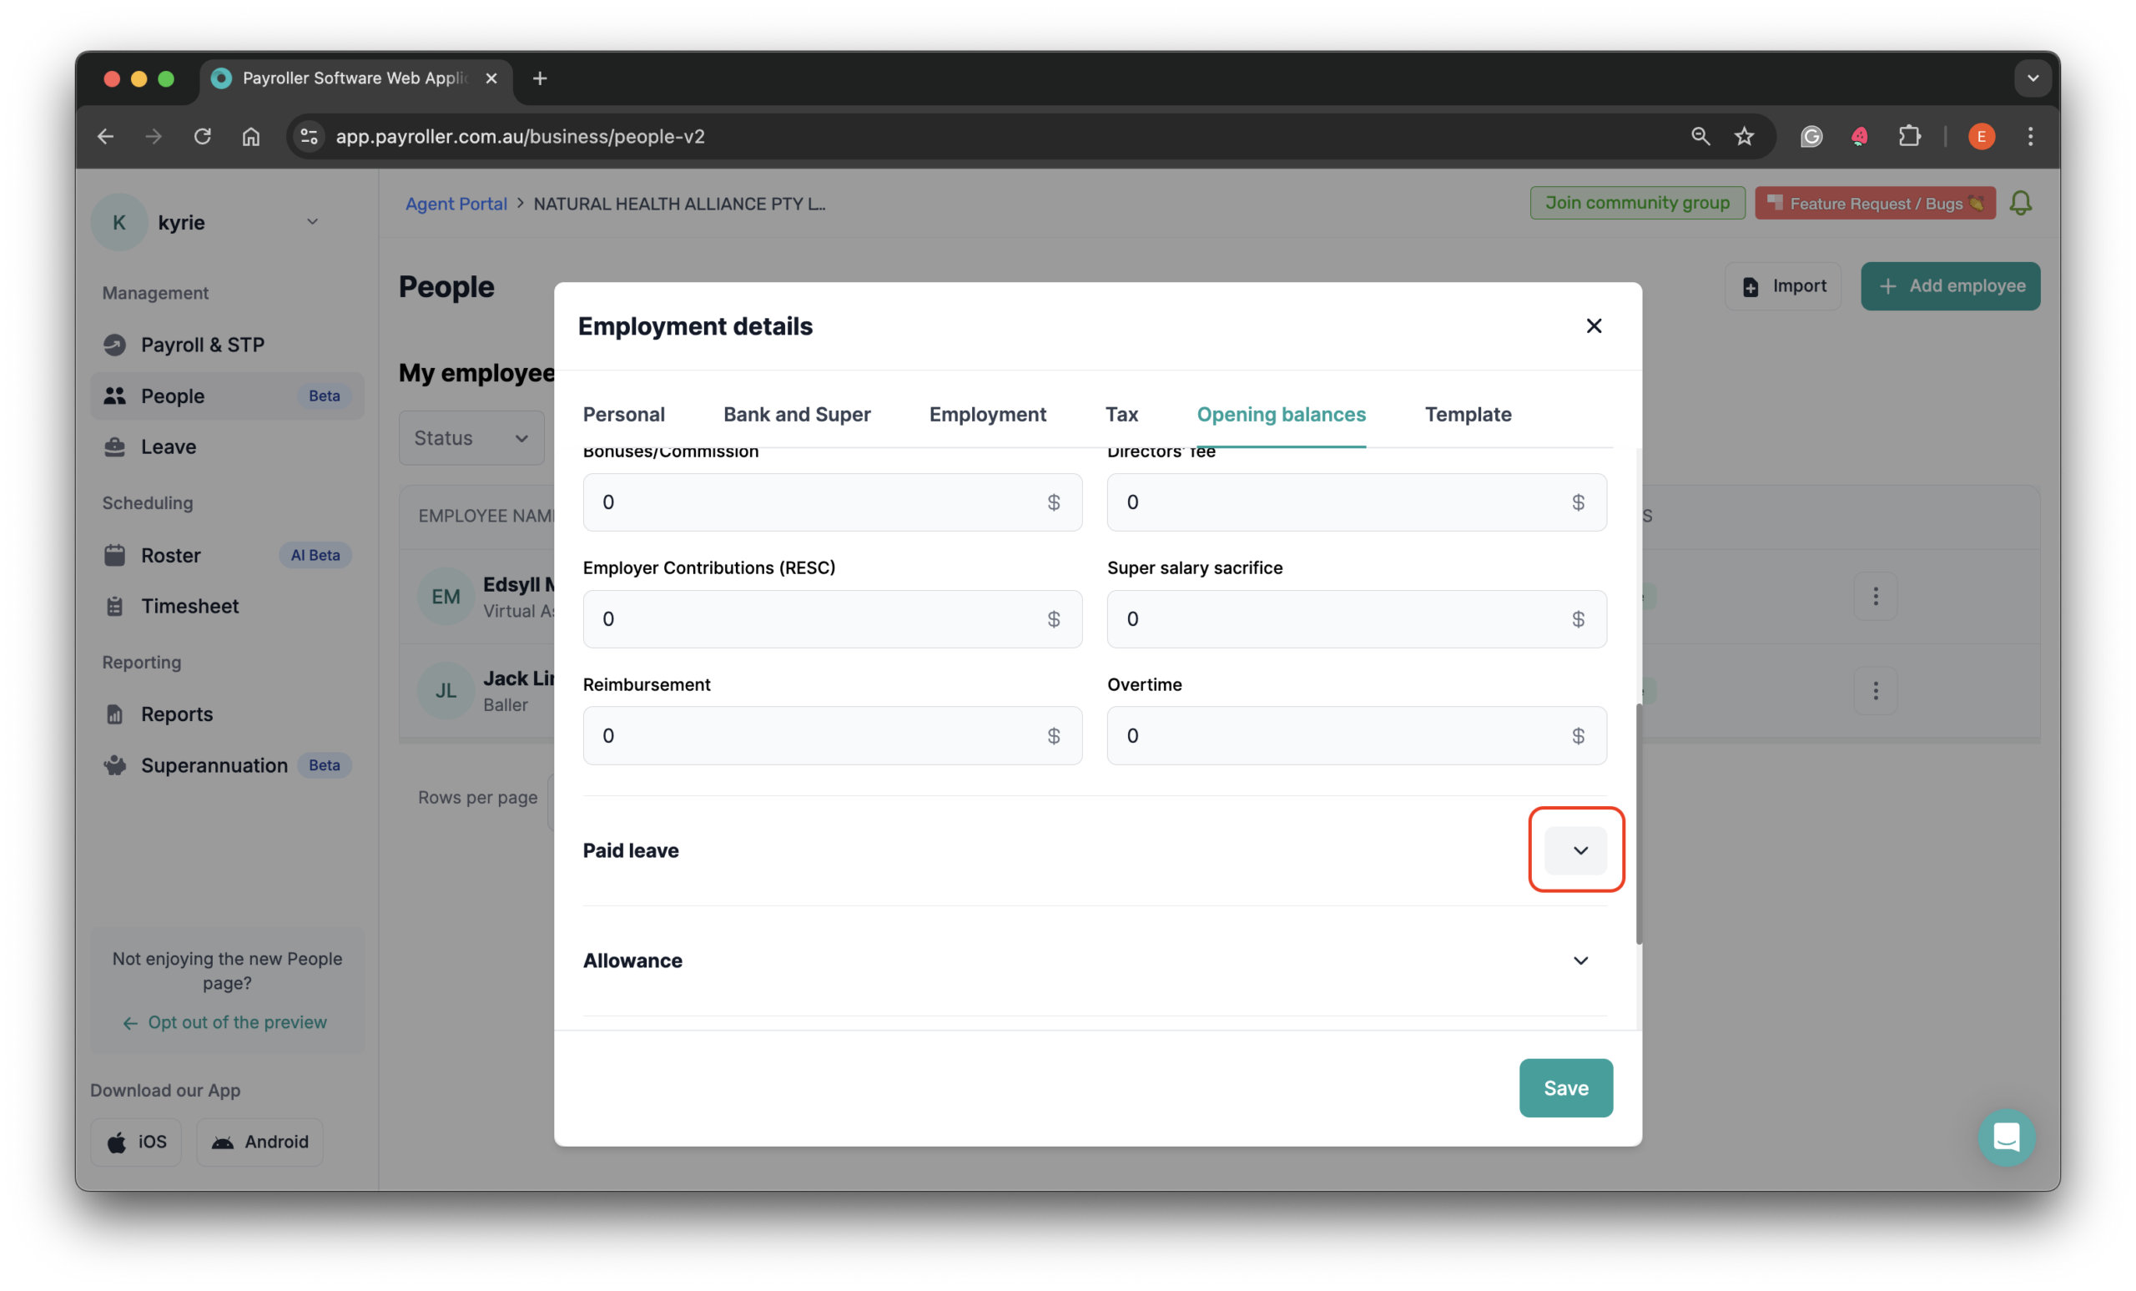
Task: Expand the Allowance section
Action: [x=1579, y=960]
